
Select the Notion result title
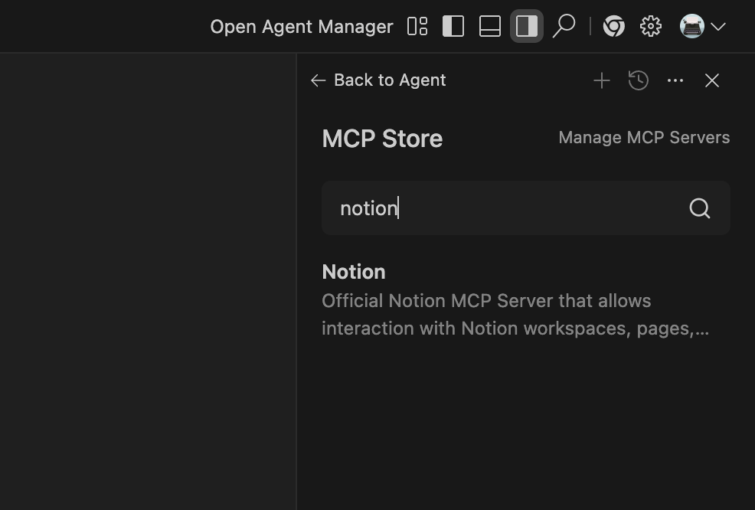tap(354, 272)
